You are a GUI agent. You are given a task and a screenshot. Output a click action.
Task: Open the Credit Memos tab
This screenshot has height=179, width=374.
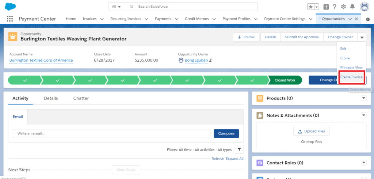[197, 19]
